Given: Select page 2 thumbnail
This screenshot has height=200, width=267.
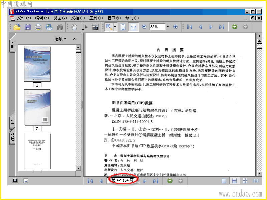Looking at the screenshot, I should (x=37, y=107).
